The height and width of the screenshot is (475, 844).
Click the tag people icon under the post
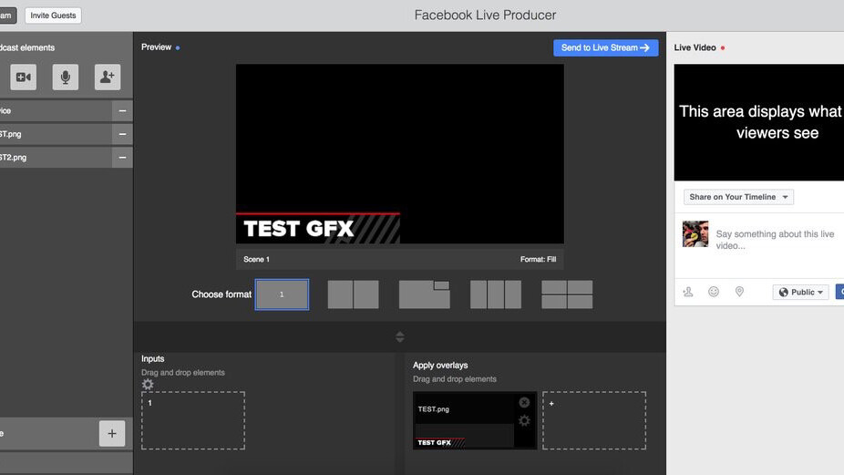click(688, 292)
